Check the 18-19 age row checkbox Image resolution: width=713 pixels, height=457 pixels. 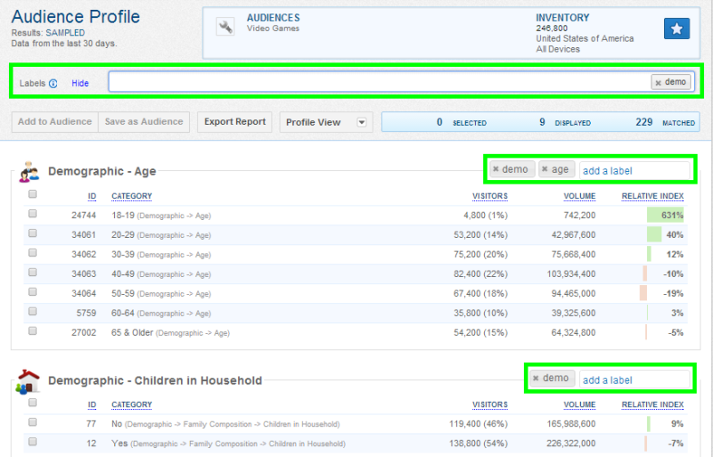[32, 213]
